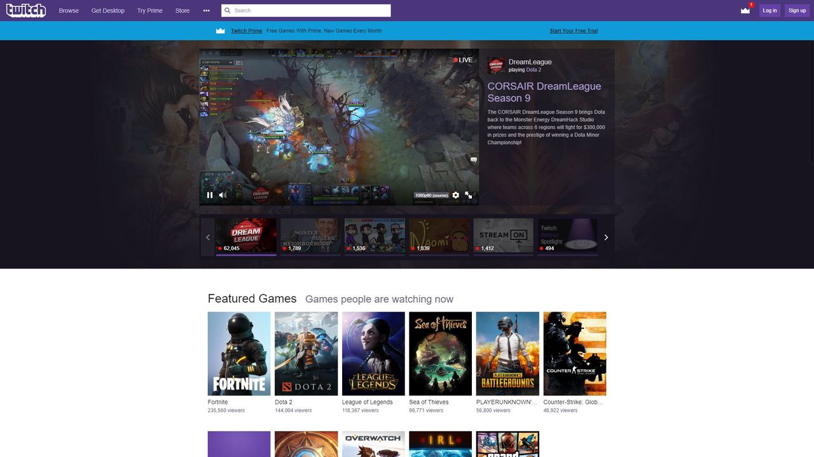The height and width of the screenshot is (457, 814).
Task: Open the more options ellipsis menu
Action: point(206,11)
